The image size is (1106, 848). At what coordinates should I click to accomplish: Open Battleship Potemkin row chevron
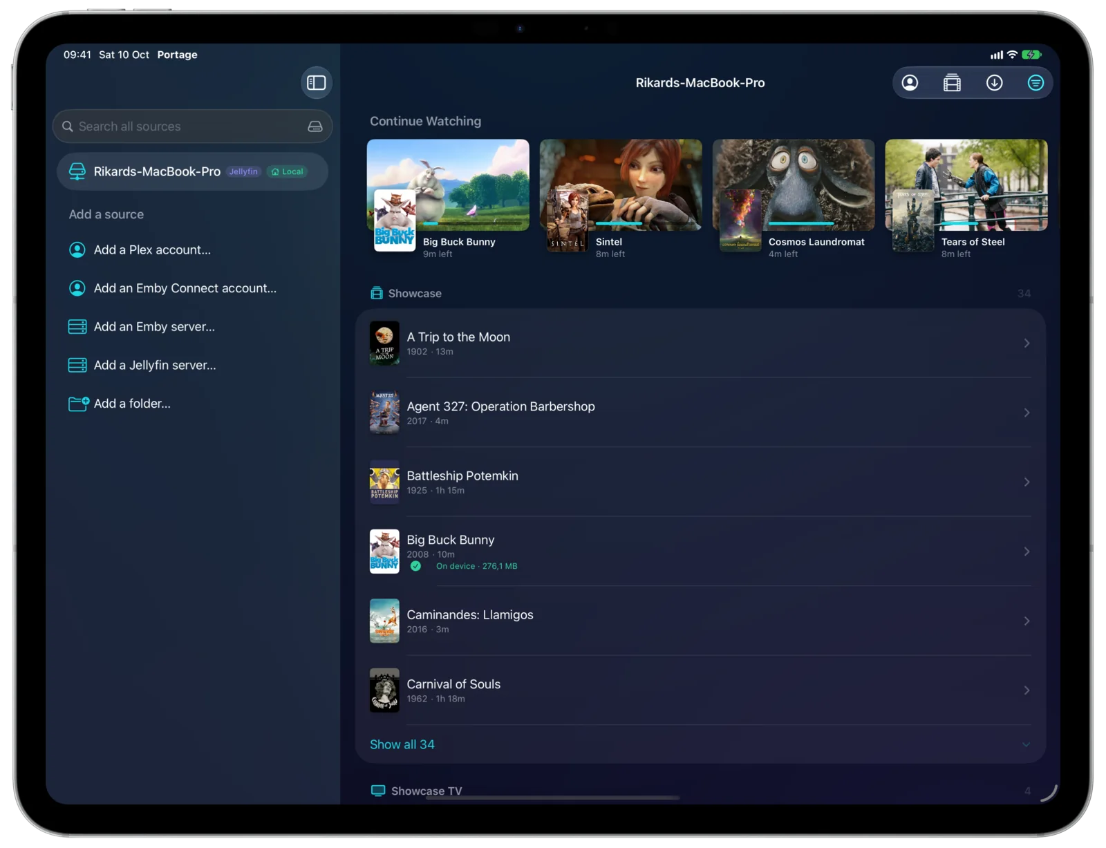pyautogui.click(x=1027, y=482)
